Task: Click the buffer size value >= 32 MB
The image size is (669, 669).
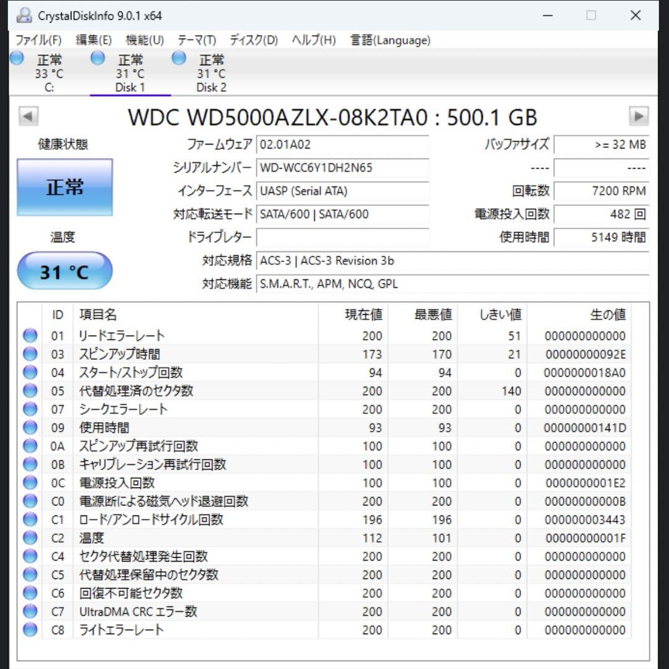Action: 601,144
